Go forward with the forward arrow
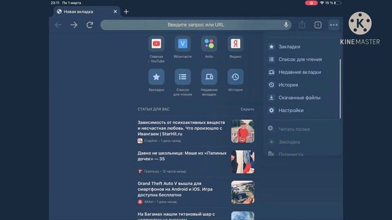The image size is (392, 220). 73,25
